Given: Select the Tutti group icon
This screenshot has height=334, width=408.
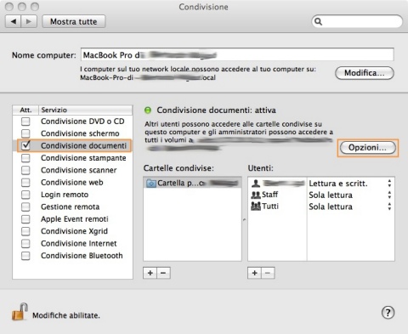Looking at the screenshot, I should point(256,207).
